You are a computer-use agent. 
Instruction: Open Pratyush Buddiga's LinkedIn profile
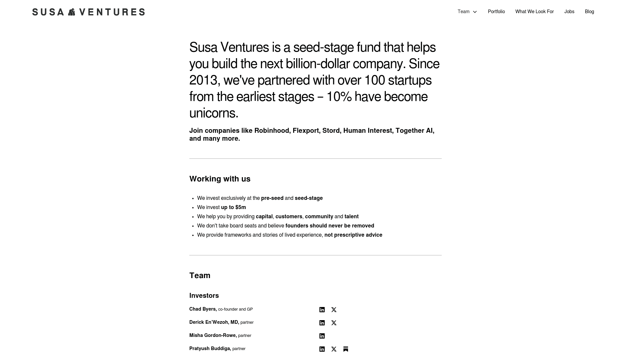coord(322,349)
